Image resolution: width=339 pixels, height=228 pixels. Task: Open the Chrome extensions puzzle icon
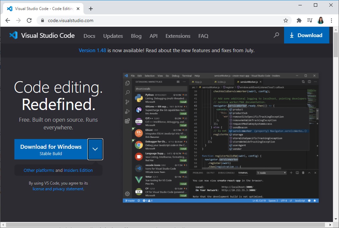click(298, 20)
